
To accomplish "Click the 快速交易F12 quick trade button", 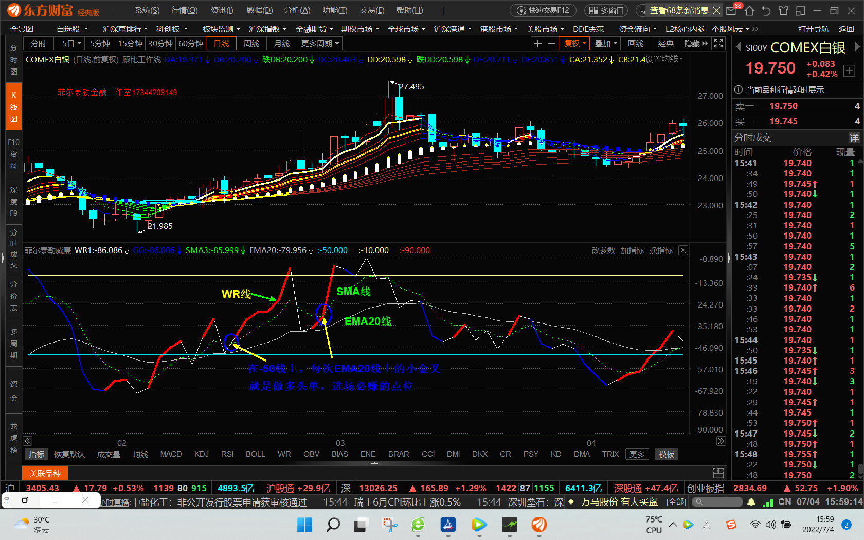I will (x=543, y=10).
